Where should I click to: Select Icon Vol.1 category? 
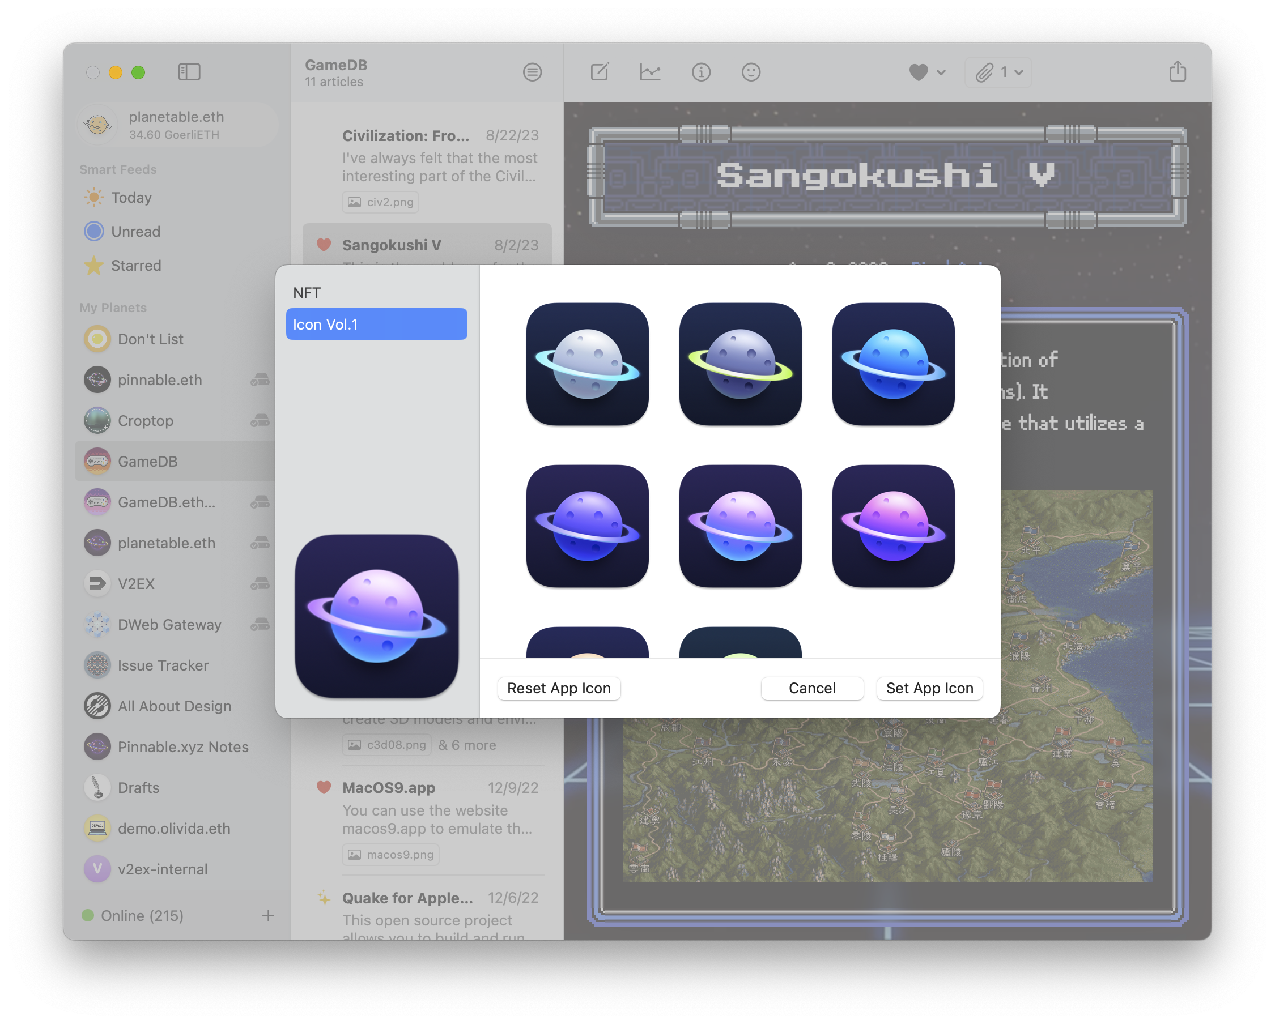(376, 324)
